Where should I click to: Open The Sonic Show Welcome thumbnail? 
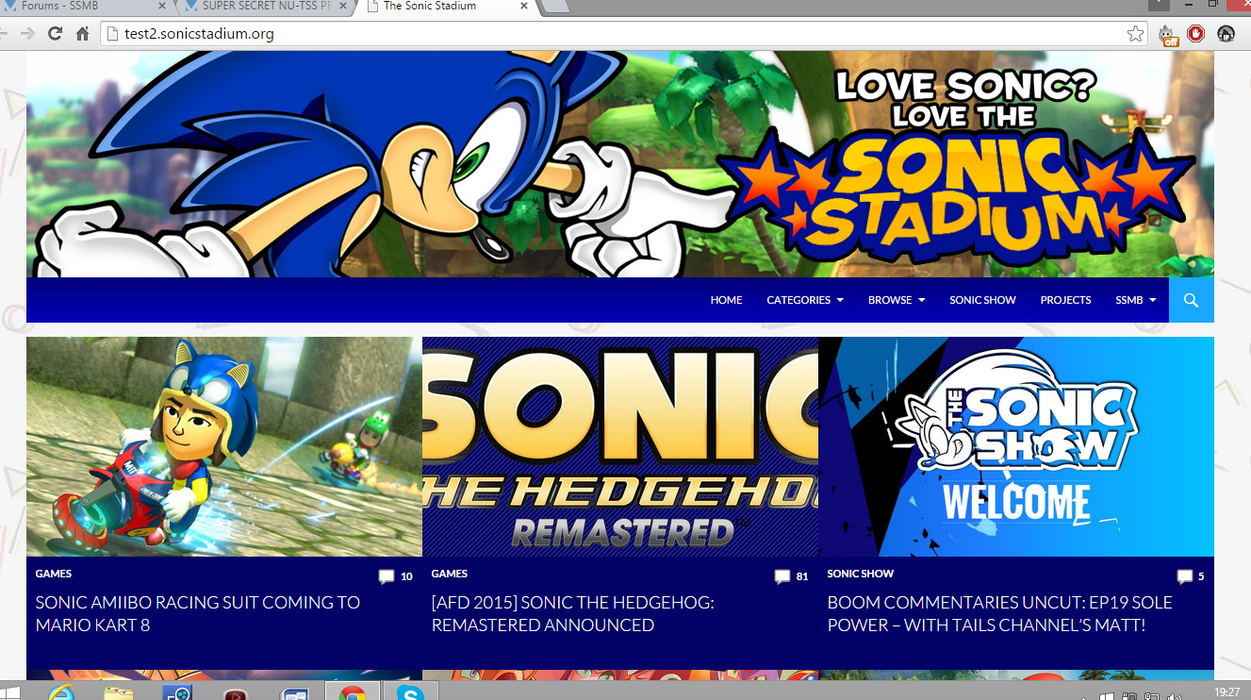(x=1016, y=446)
